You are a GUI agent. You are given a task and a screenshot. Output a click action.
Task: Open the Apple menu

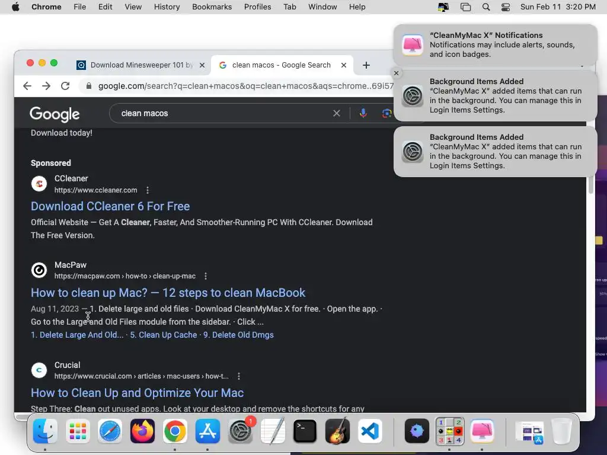15,7
